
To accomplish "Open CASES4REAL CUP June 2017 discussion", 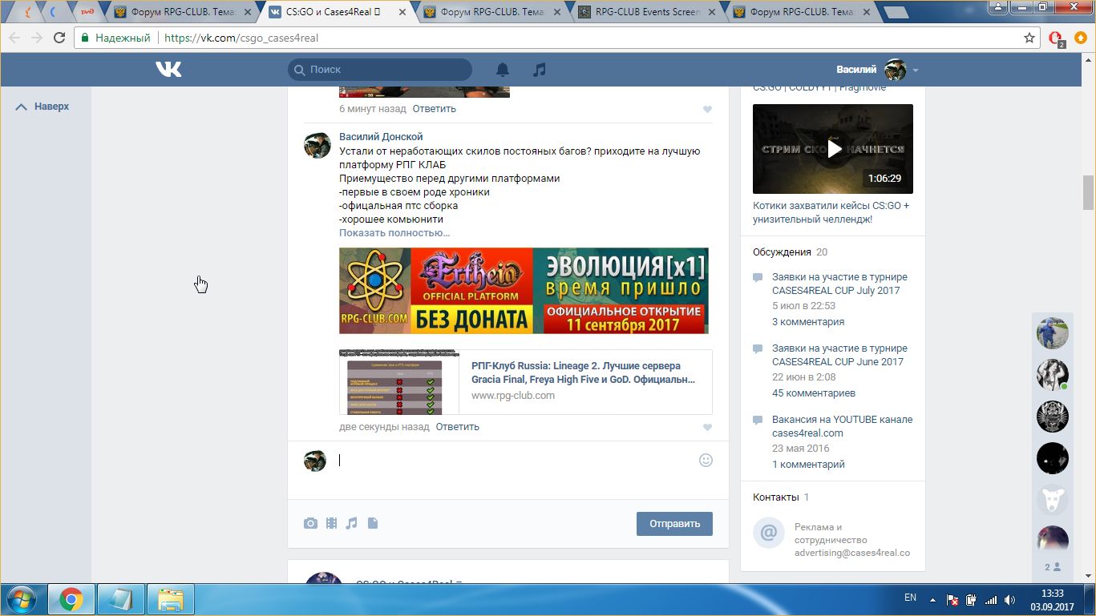I will coord(839,355).
